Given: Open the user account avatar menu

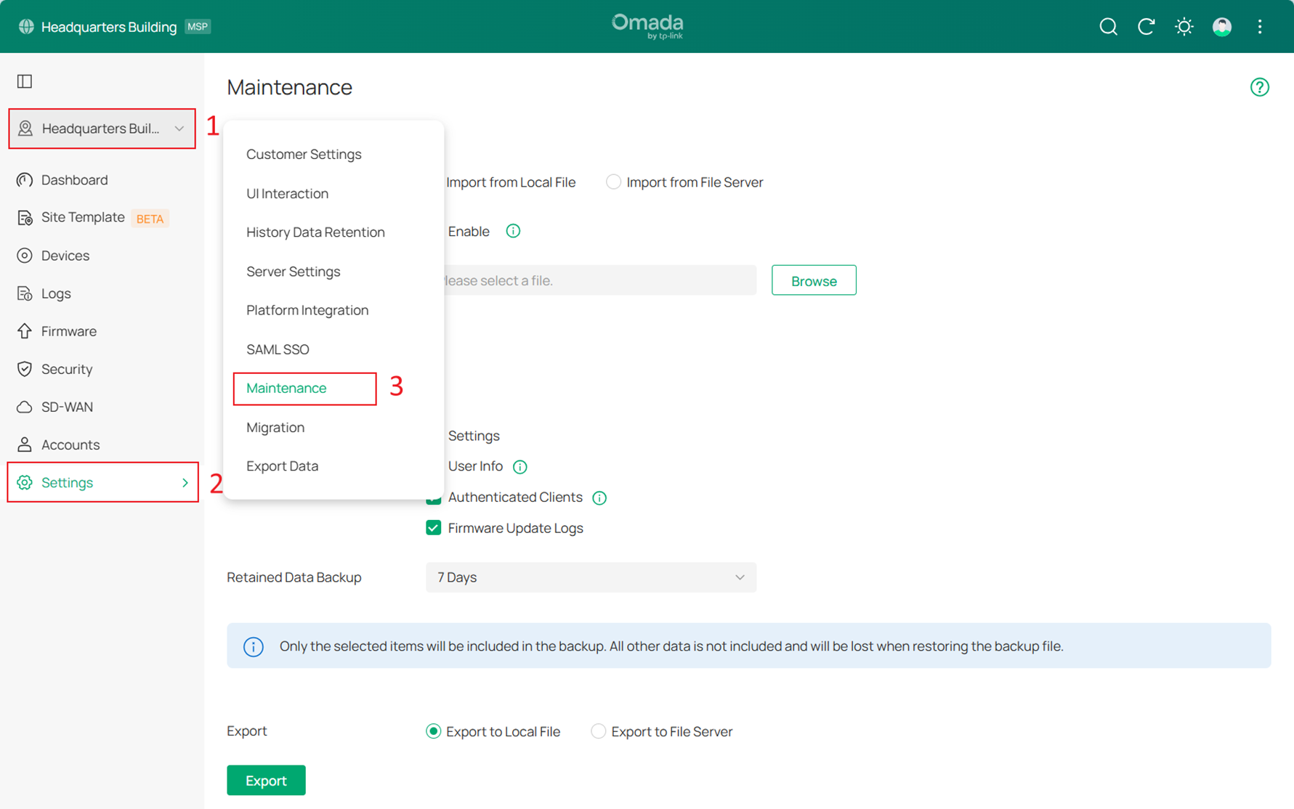Looking at the screenshot, I should click(1222, 26).
